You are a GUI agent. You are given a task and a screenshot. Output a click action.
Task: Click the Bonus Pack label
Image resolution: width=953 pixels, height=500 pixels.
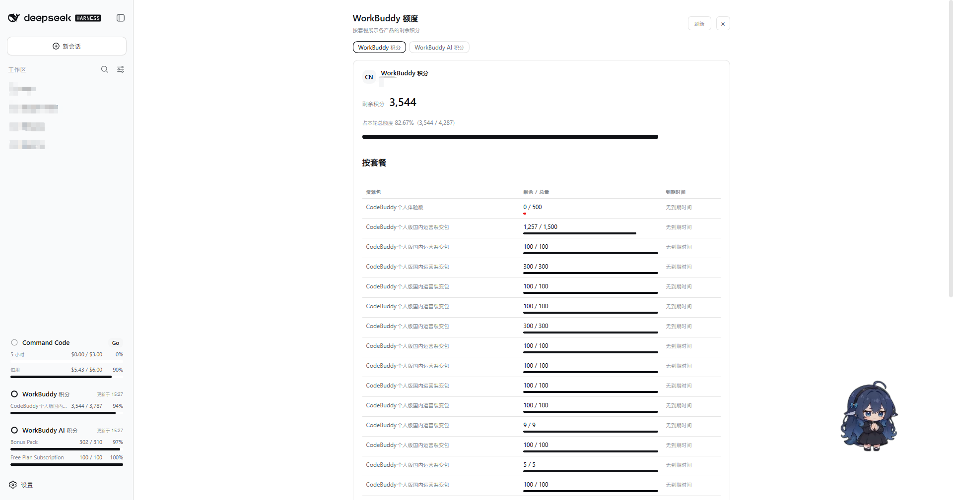[x=24, y=443]
